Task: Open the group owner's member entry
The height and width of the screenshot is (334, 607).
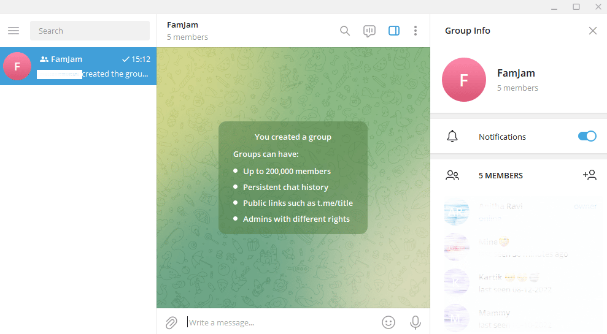Action: (x=519, y=212)
